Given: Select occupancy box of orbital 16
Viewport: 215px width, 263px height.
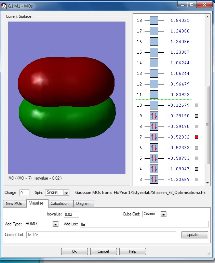Looking at the screenshot, I should [x=154, y=42].
